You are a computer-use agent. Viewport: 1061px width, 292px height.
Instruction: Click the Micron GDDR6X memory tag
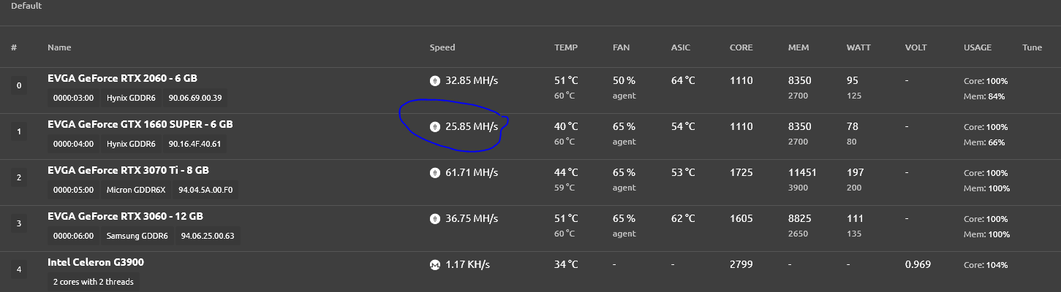[136, 191]
